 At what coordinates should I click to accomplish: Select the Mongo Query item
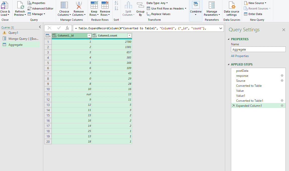[20, 39]
